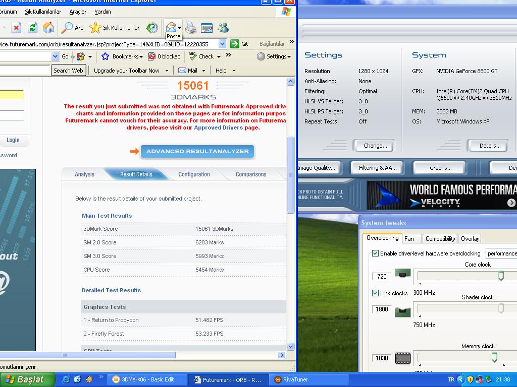Click the Core clock 720 value field

pos(382,277)
